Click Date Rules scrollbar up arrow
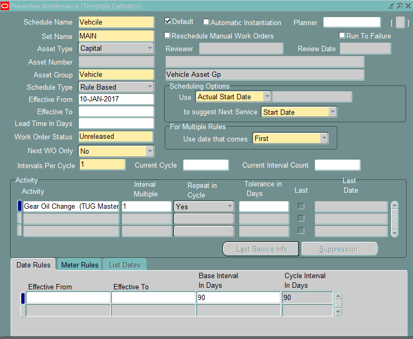 (x=338, y=295)
